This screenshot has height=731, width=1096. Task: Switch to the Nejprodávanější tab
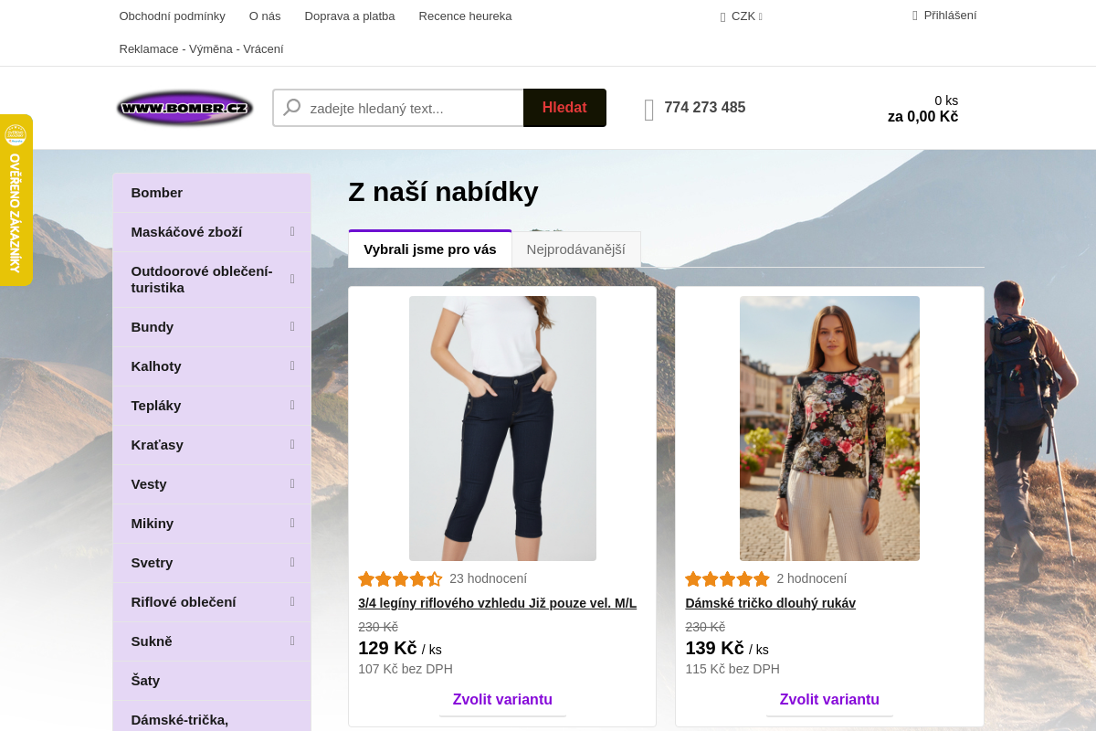coord(575,249)
